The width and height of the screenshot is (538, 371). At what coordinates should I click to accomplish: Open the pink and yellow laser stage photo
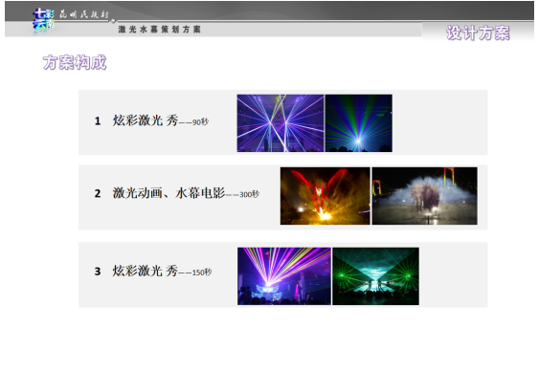point(284,276)
